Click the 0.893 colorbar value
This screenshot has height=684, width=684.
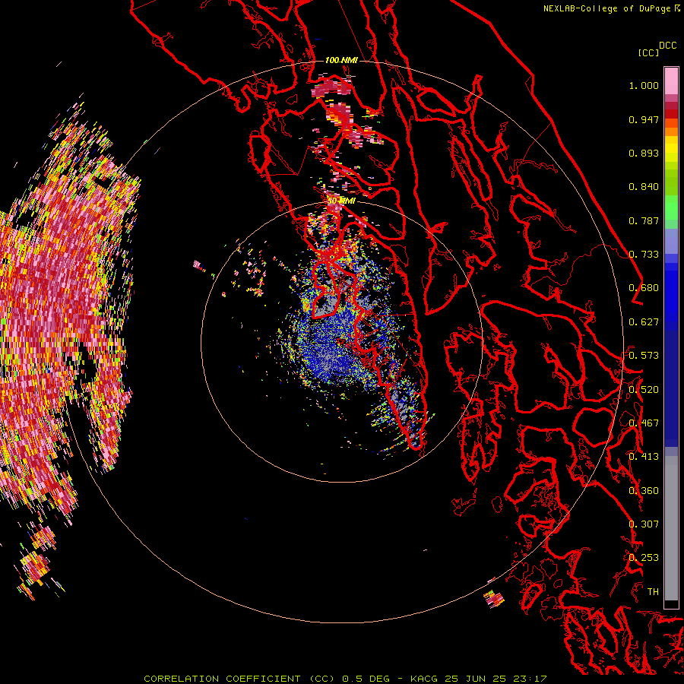[x=644, y=153]
